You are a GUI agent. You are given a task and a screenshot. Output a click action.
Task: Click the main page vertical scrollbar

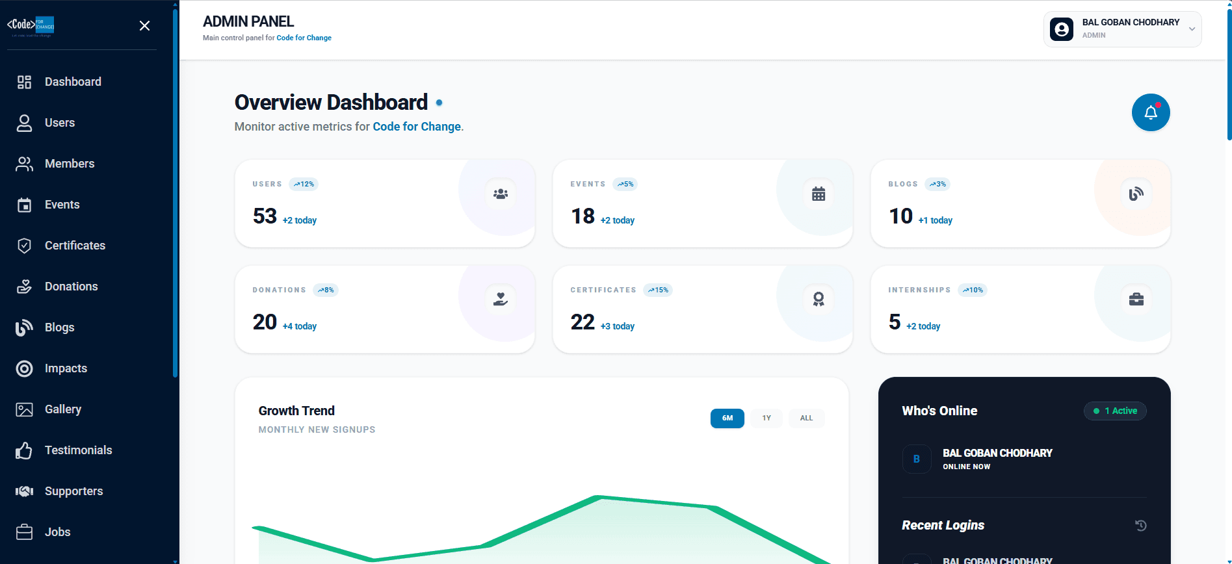point(1229,75)
